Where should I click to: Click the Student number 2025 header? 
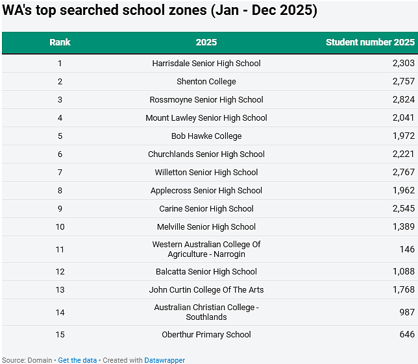point(370,42)
